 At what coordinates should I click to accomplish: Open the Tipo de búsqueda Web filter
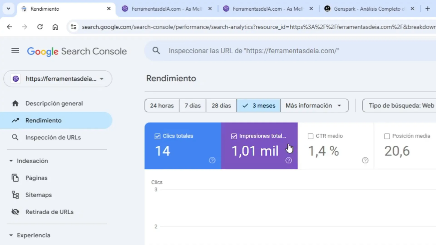tap(401, 105)
